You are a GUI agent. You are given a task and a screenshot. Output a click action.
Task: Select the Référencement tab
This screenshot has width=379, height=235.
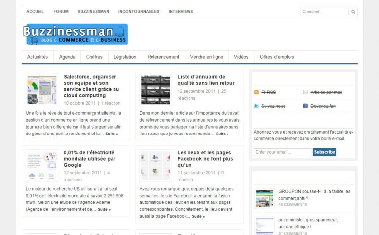coord(163,57)
